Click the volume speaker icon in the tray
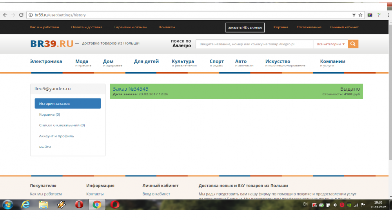 [335, 205]
